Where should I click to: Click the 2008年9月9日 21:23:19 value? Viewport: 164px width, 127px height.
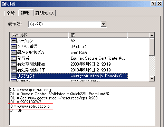point(90,64)
